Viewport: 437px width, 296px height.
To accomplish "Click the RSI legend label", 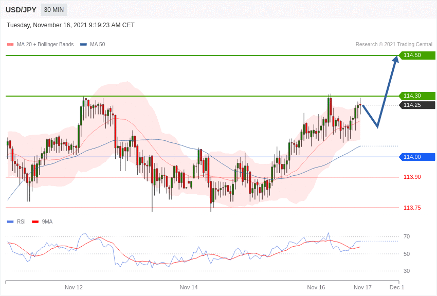I will click(21, 221).
